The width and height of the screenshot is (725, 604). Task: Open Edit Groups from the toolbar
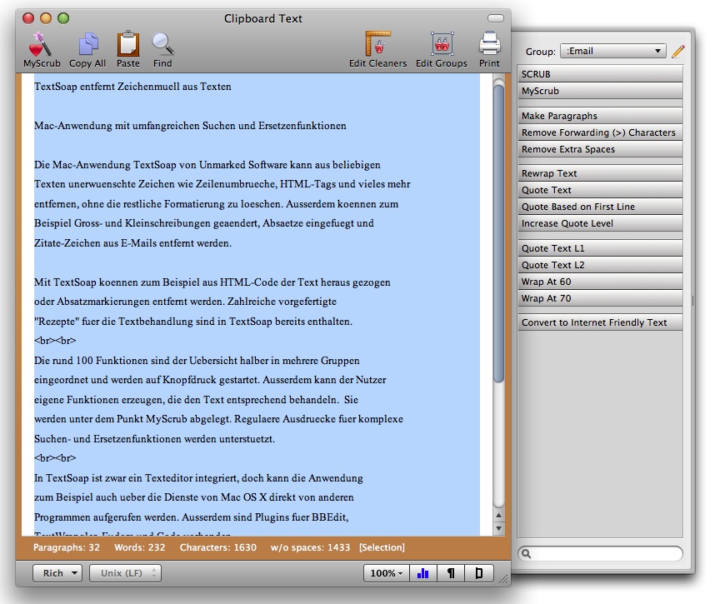pyautogui.click(x=441, y=44)
